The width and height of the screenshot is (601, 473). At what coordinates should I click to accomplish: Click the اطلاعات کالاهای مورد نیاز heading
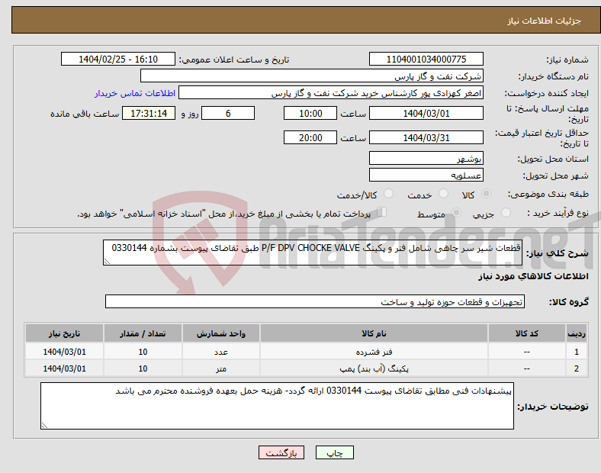click(x=533, y=276)
